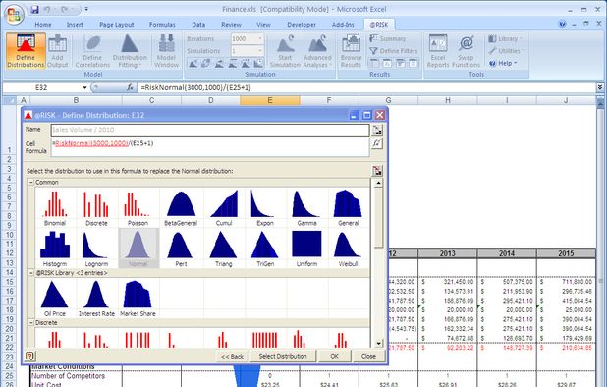Select the Poisson distribution
The image size is (607, 387).
(x=138, y=208)
